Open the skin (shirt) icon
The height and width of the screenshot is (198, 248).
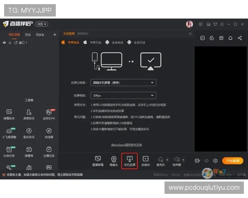coord(215,24)
